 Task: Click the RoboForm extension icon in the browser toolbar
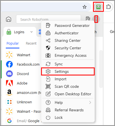[98, 7]
